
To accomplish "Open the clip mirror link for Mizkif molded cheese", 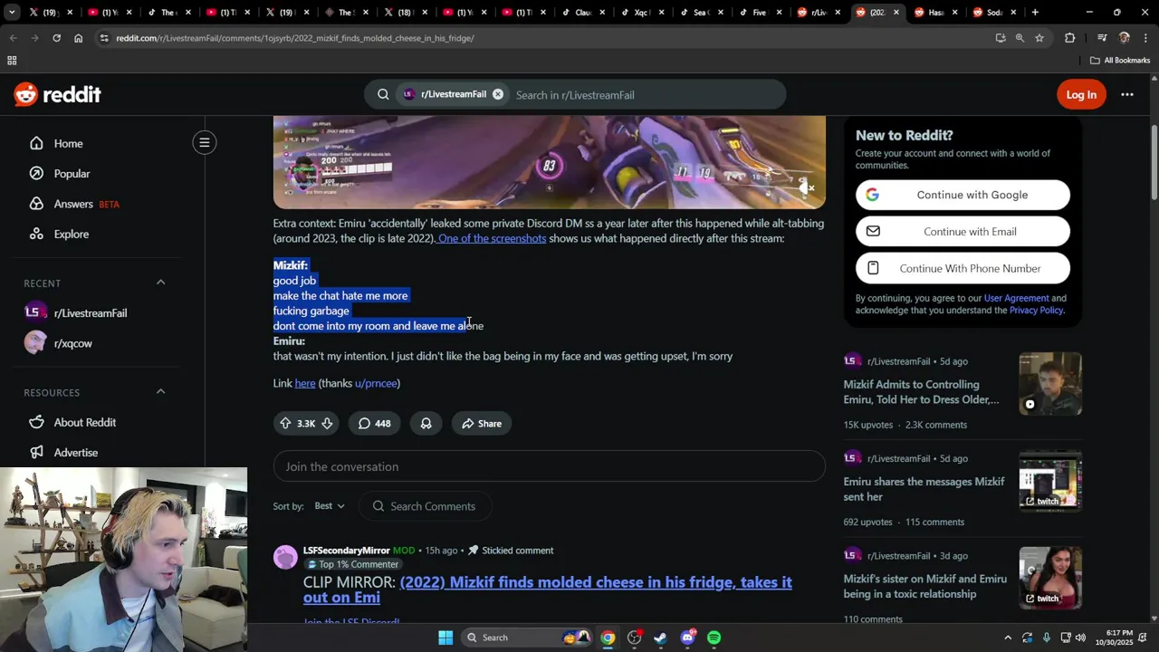I will [x=547, y=590].
